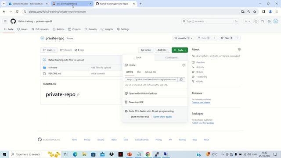Open the issues icon in header

pyautogui.click(x=256, y=22)
